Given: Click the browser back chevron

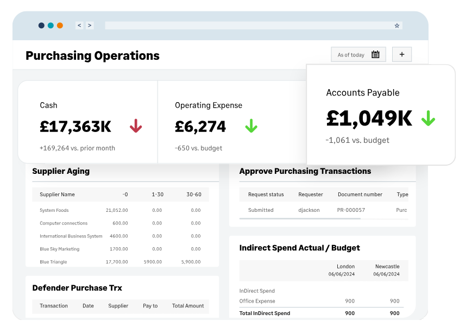Looking at the screenshot, I should [x=79, y=25].
